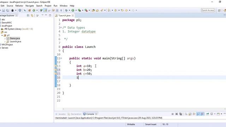This screenshot has height=127, width=226.
Task: Toggle Link with Editor in Package Explorer
Action: (32, 16)
